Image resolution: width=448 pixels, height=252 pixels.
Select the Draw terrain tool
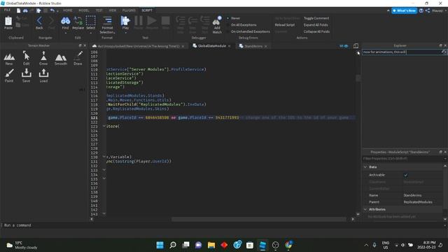[x=78, y=58]
